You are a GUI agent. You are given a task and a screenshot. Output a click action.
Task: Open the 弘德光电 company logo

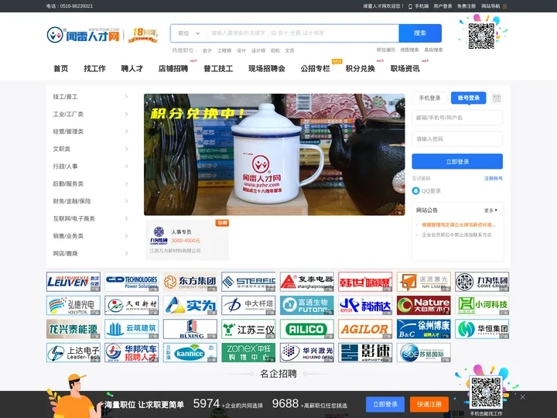pyautogui.click(x=73, y=305)
